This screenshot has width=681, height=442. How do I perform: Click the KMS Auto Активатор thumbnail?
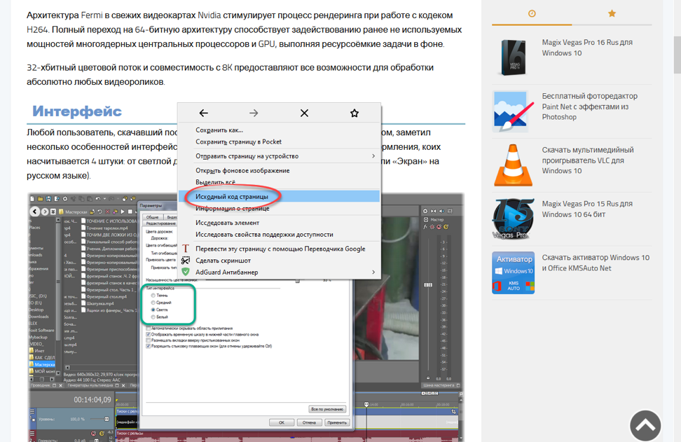tap(513, 272)
